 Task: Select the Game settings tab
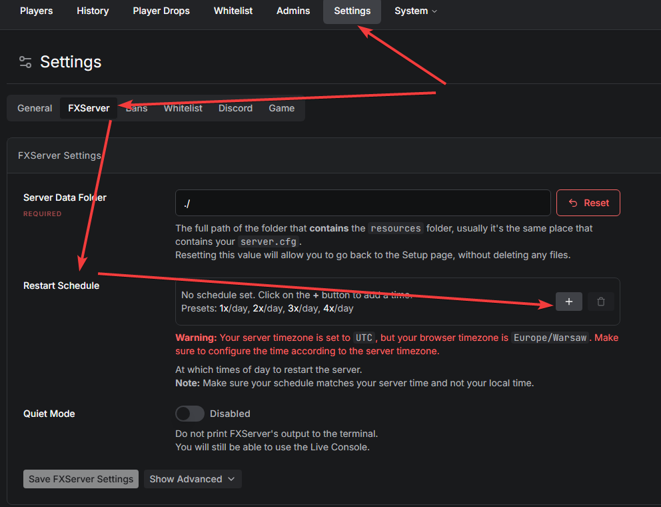281,108
